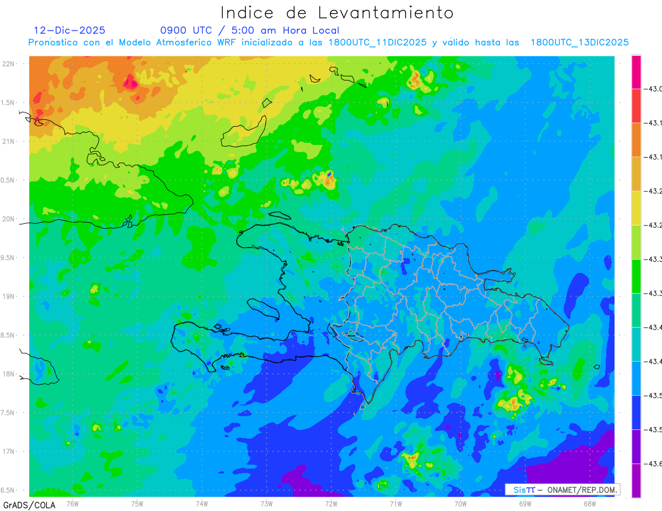Click the 75W longitude label

[137, 503]
